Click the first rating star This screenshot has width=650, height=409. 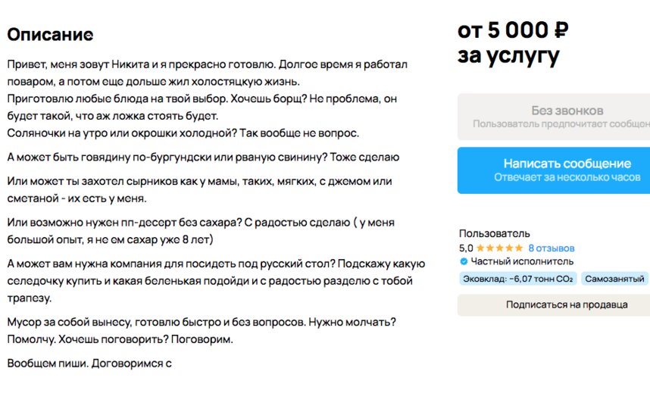click(480, 248)
